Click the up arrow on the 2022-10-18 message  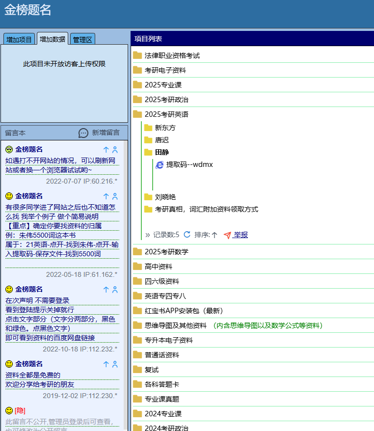(x=106, y=290)
